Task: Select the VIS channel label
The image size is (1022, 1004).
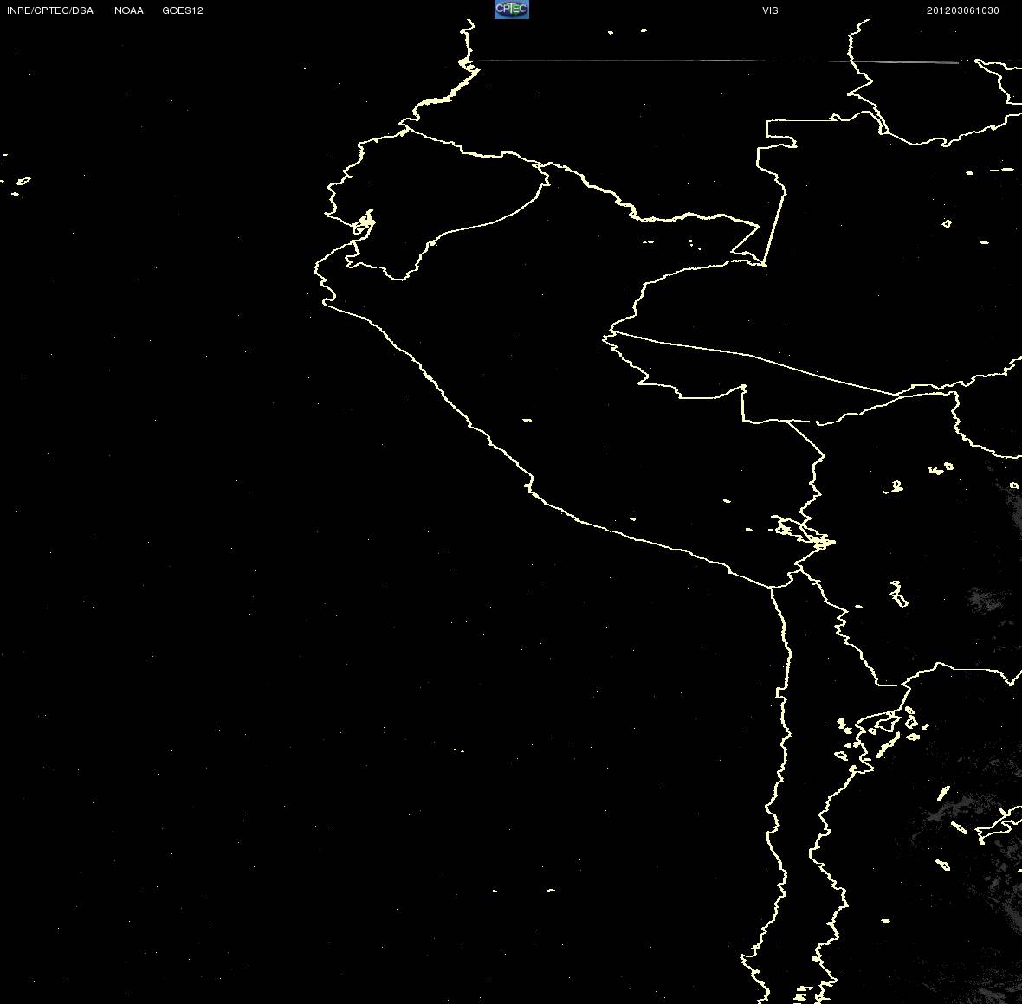Action: 771,10
